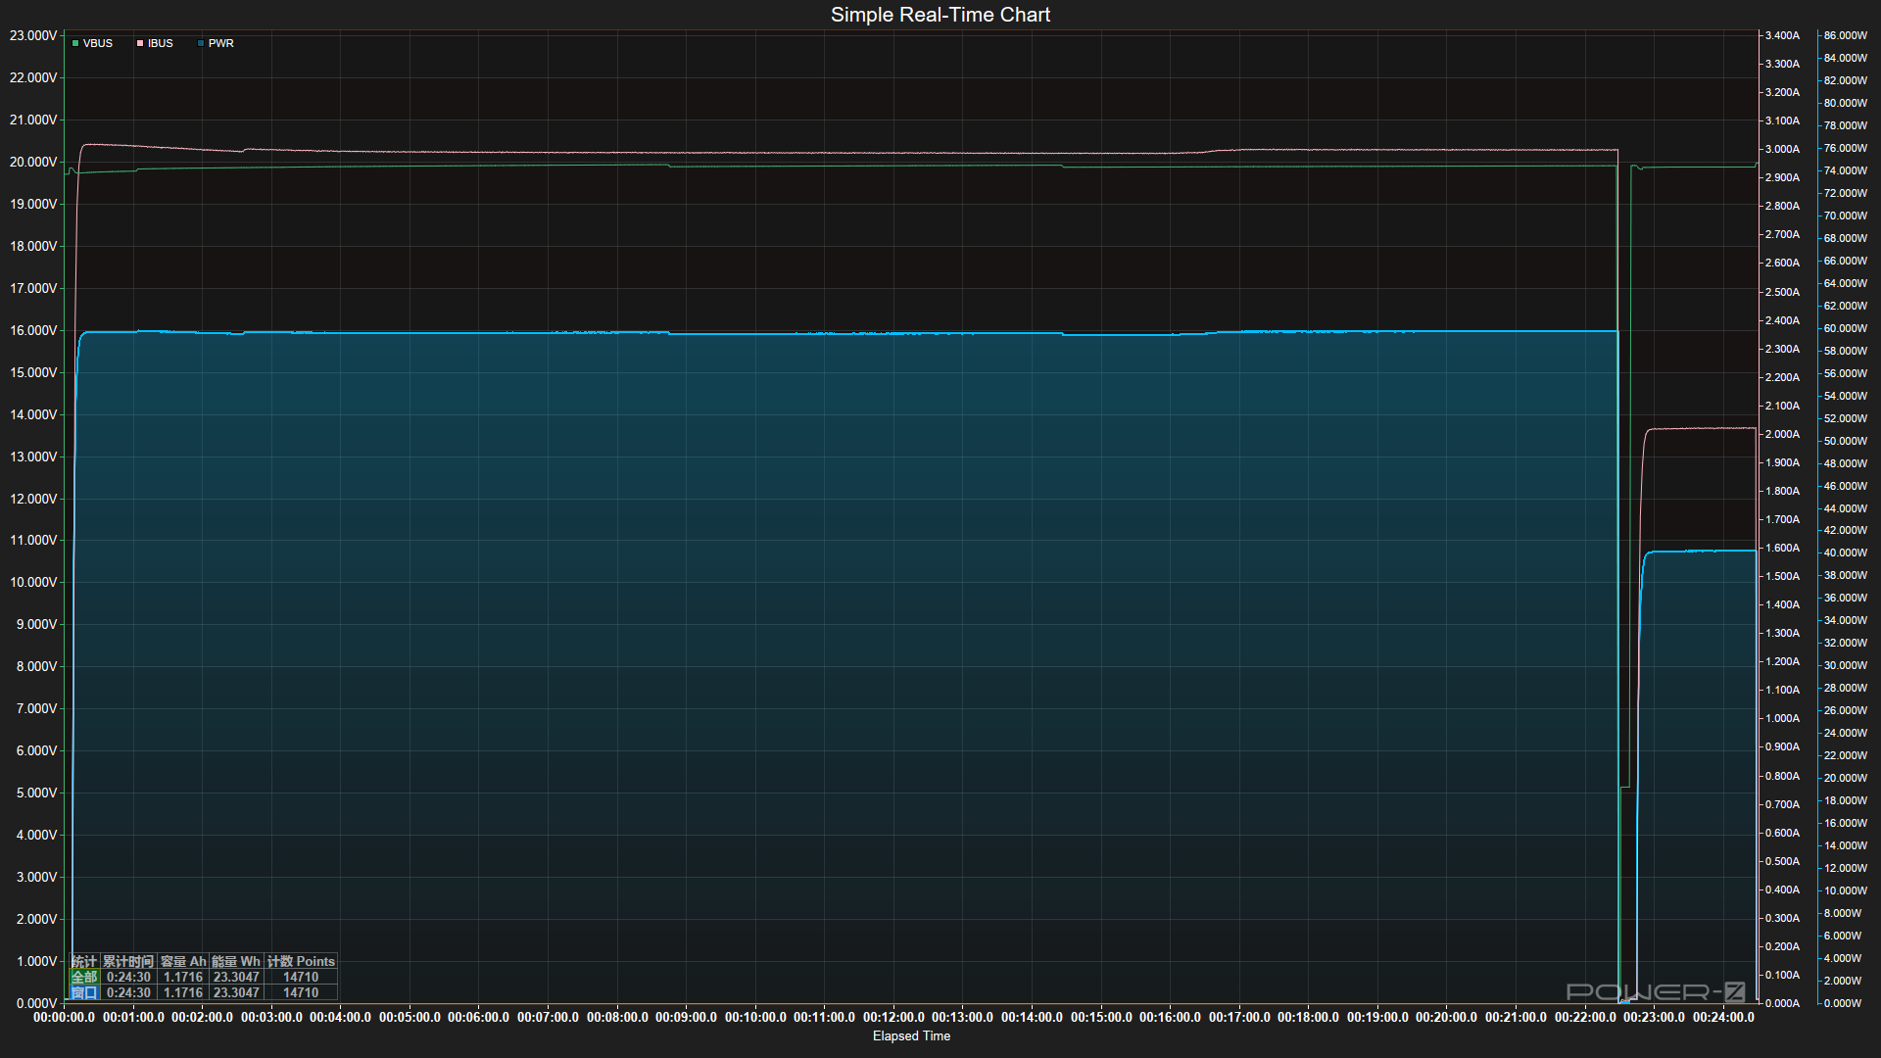The image size is (1881, 1058).
Task: Click the 20.000V voltage axis tick label
Action: tap(33, 162)
